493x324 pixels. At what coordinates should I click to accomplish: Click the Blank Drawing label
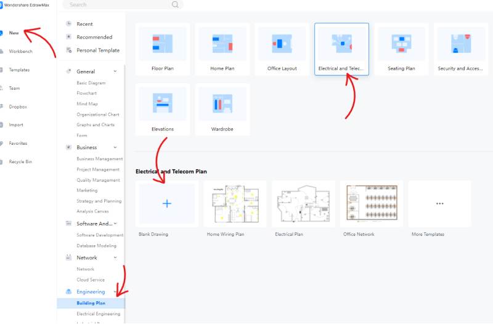pyautogui.click(x=153, y=234)
